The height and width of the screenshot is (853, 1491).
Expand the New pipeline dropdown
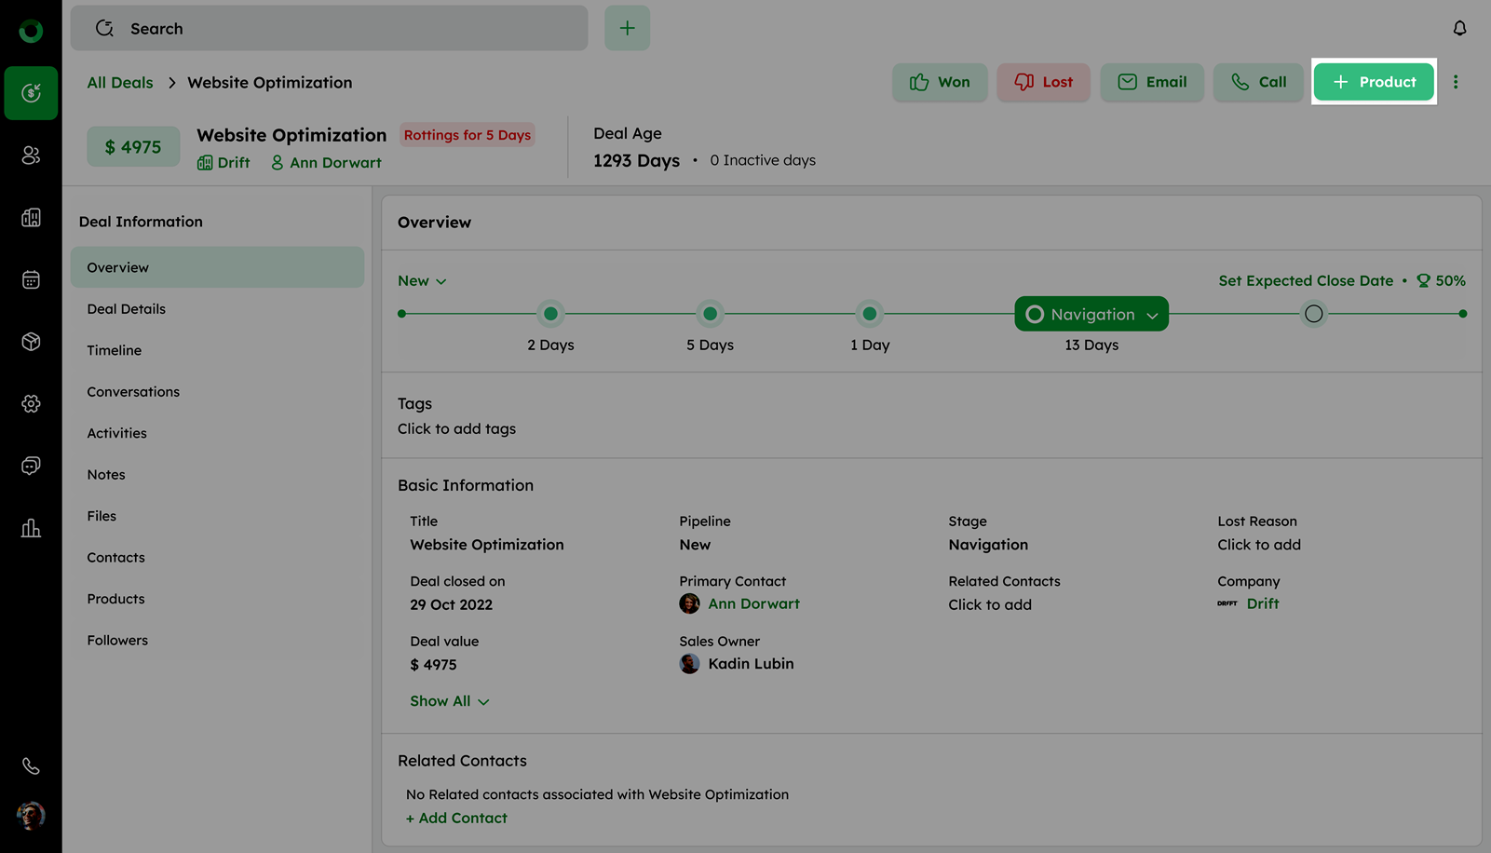point(422,281)
